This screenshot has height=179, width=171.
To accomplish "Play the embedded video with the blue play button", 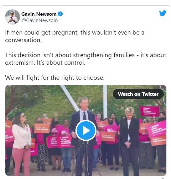I will point(86,131).
